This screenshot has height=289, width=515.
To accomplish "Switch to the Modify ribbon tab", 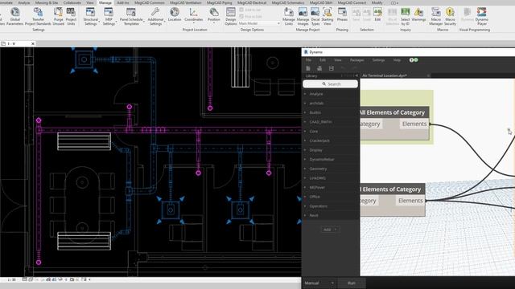I will point(377,2).
